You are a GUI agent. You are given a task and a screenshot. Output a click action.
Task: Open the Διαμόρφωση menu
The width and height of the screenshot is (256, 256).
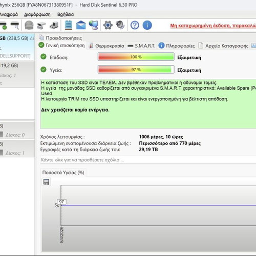coord(37,14)
